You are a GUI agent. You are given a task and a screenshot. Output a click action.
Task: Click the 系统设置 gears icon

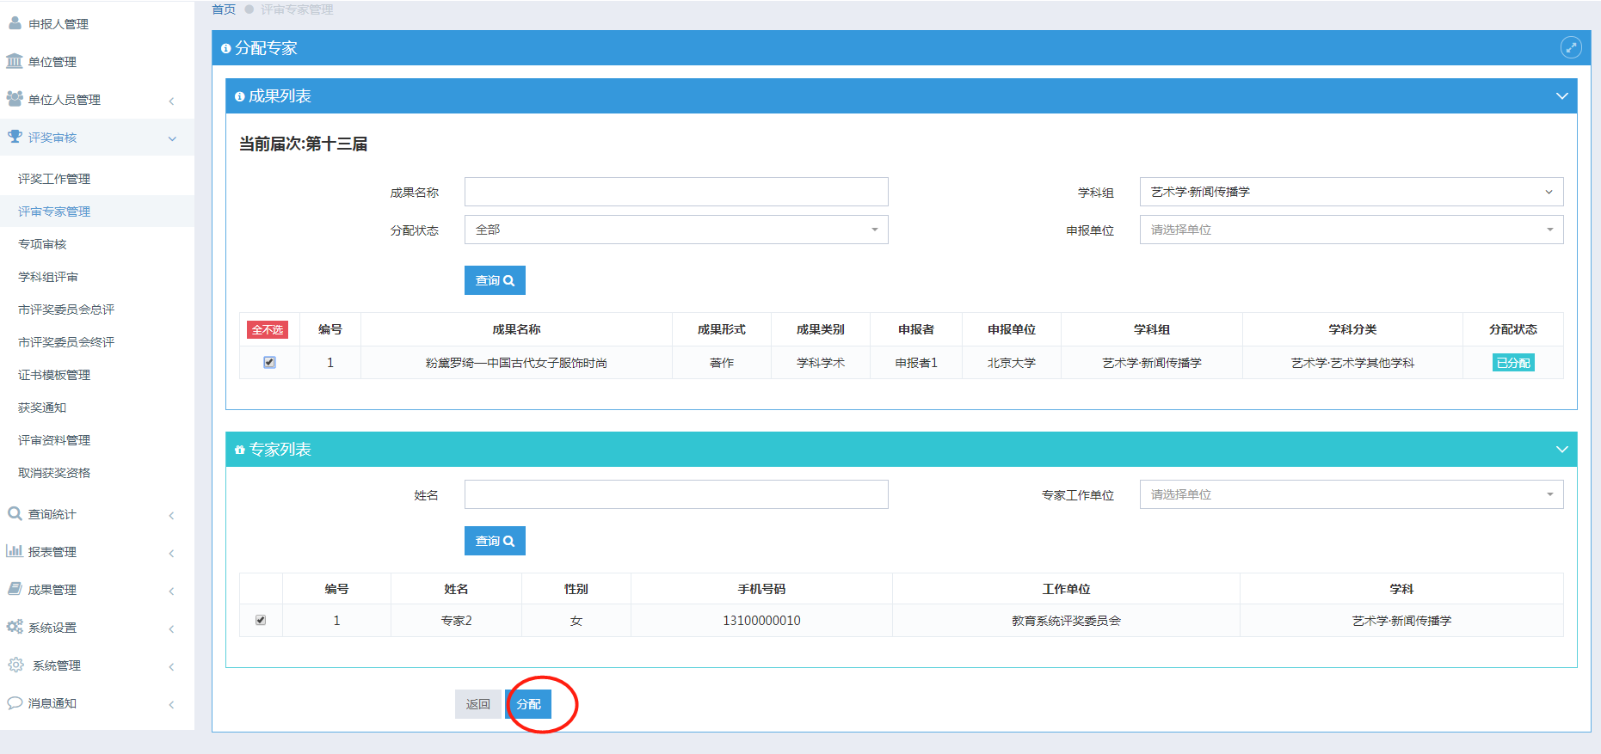tap(15, 627)
